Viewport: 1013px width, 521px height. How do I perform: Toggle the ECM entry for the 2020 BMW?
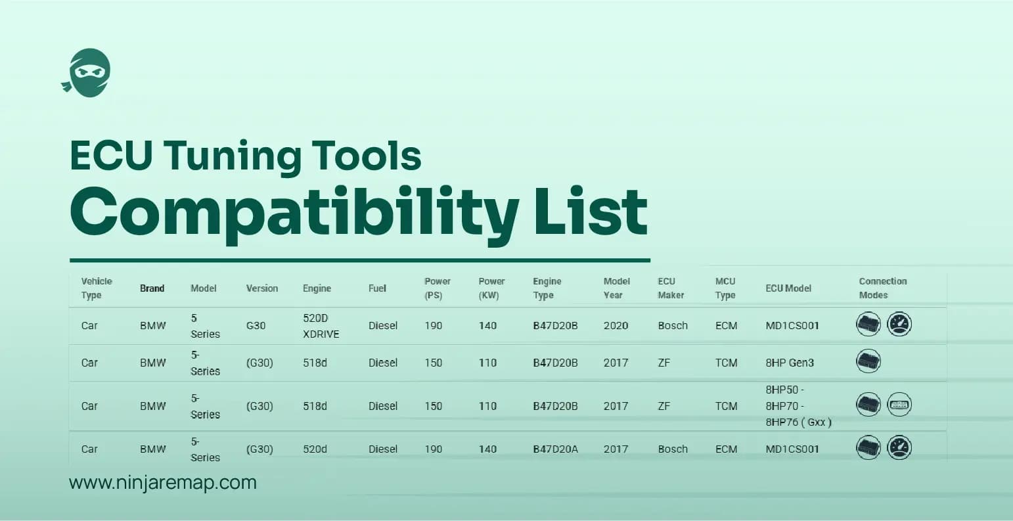pos(726,325)
